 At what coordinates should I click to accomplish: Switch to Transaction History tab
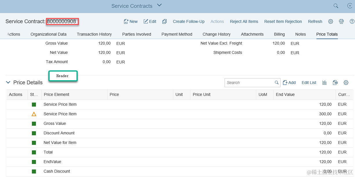(x=94, y=34)
